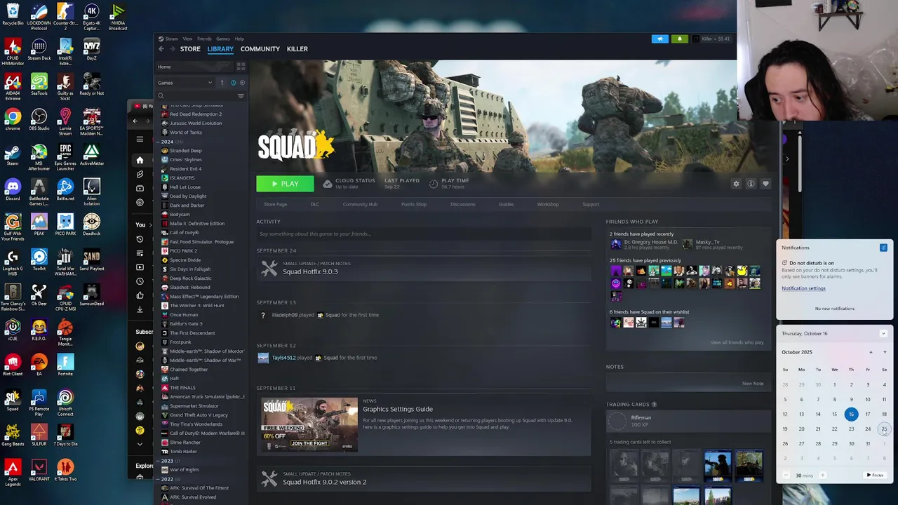Select the Apex Legends desktop icon
This screenshot has height=505, width=898.
point(13,471)
